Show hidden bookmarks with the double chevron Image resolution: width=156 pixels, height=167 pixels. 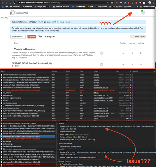click(x=137, y=7)
